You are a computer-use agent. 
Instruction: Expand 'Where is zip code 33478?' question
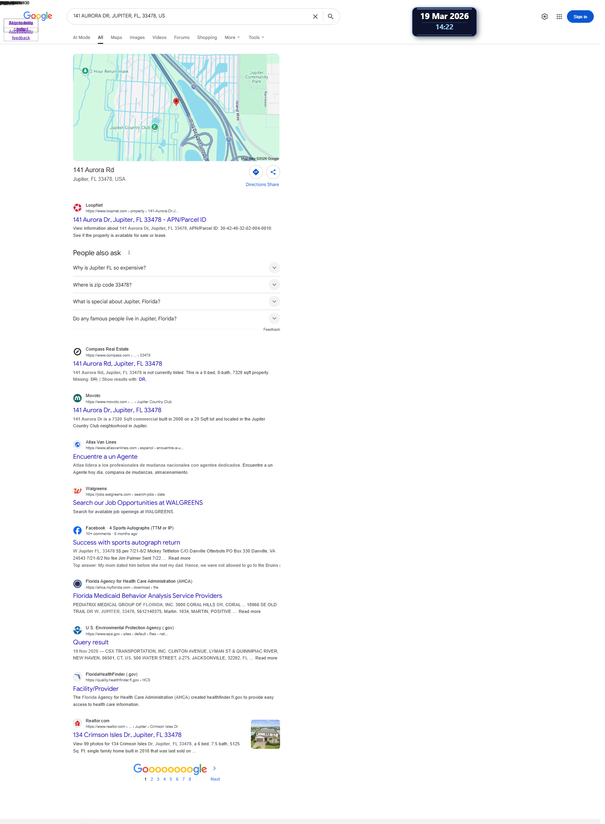pos(176,285)
